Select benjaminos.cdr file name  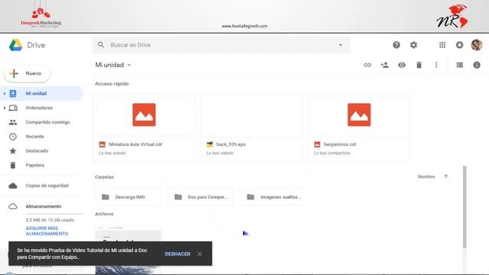coord(340,144)
